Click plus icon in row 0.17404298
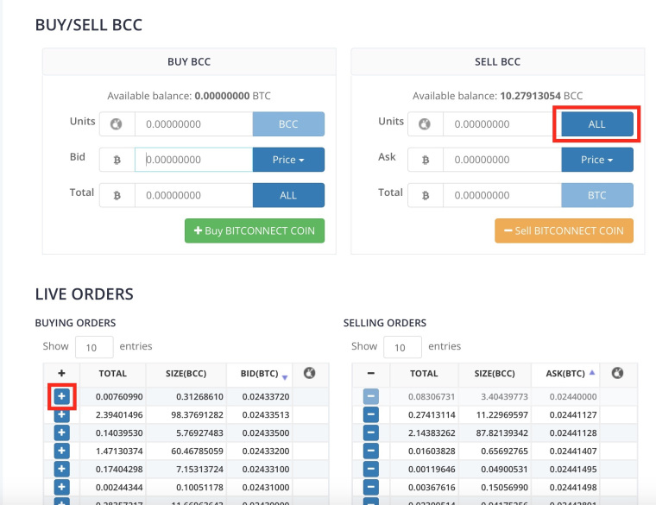This screenshot has height=505, width=656. coord(61,469)
